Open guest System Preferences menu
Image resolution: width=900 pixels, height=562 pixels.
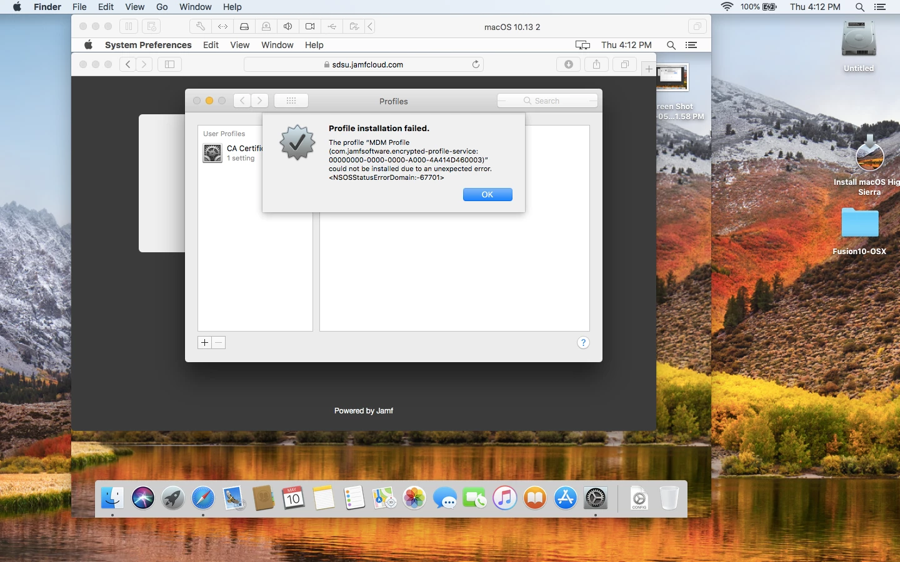coord(148,45)
